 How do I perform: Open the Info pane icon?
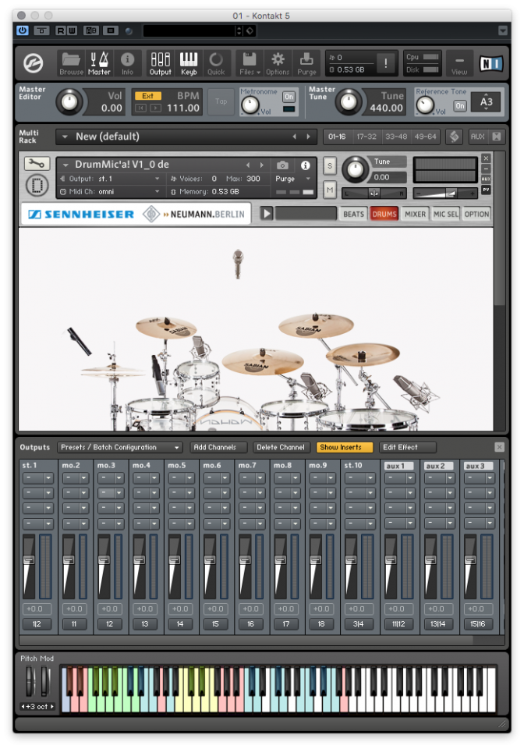click(x=127, y=63)
